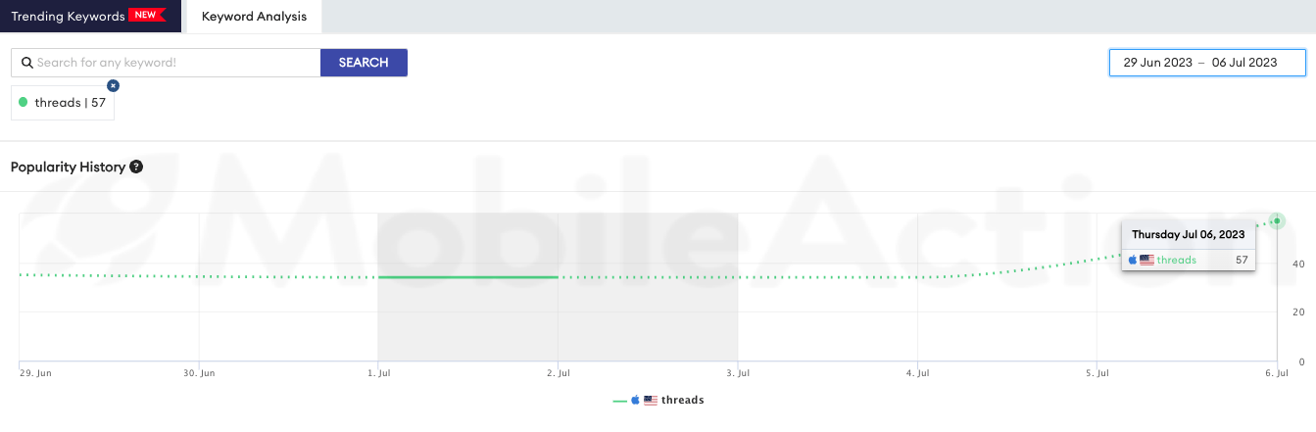Viewport: 1316px width, 432px height.
Task: Open the Keyword Analysis tab
Action: 254,17
